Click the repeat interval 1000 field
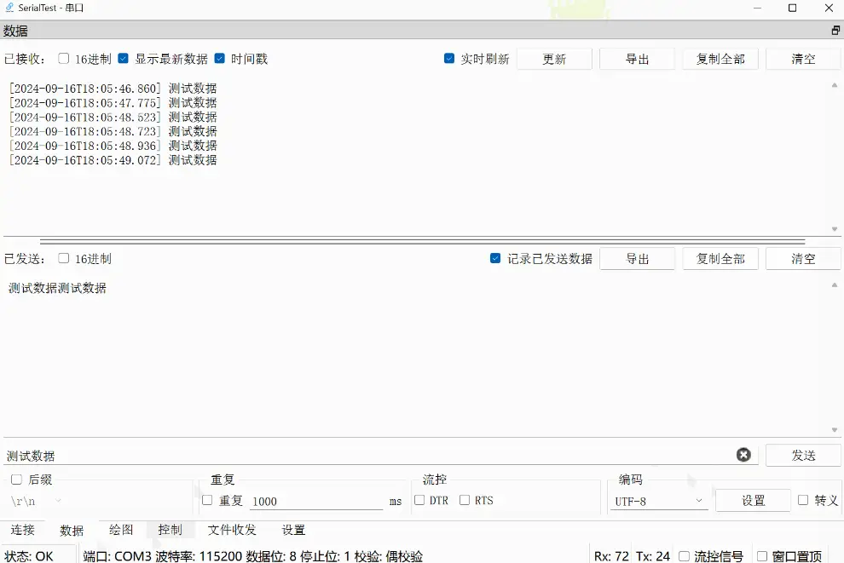 pos(316,501)
